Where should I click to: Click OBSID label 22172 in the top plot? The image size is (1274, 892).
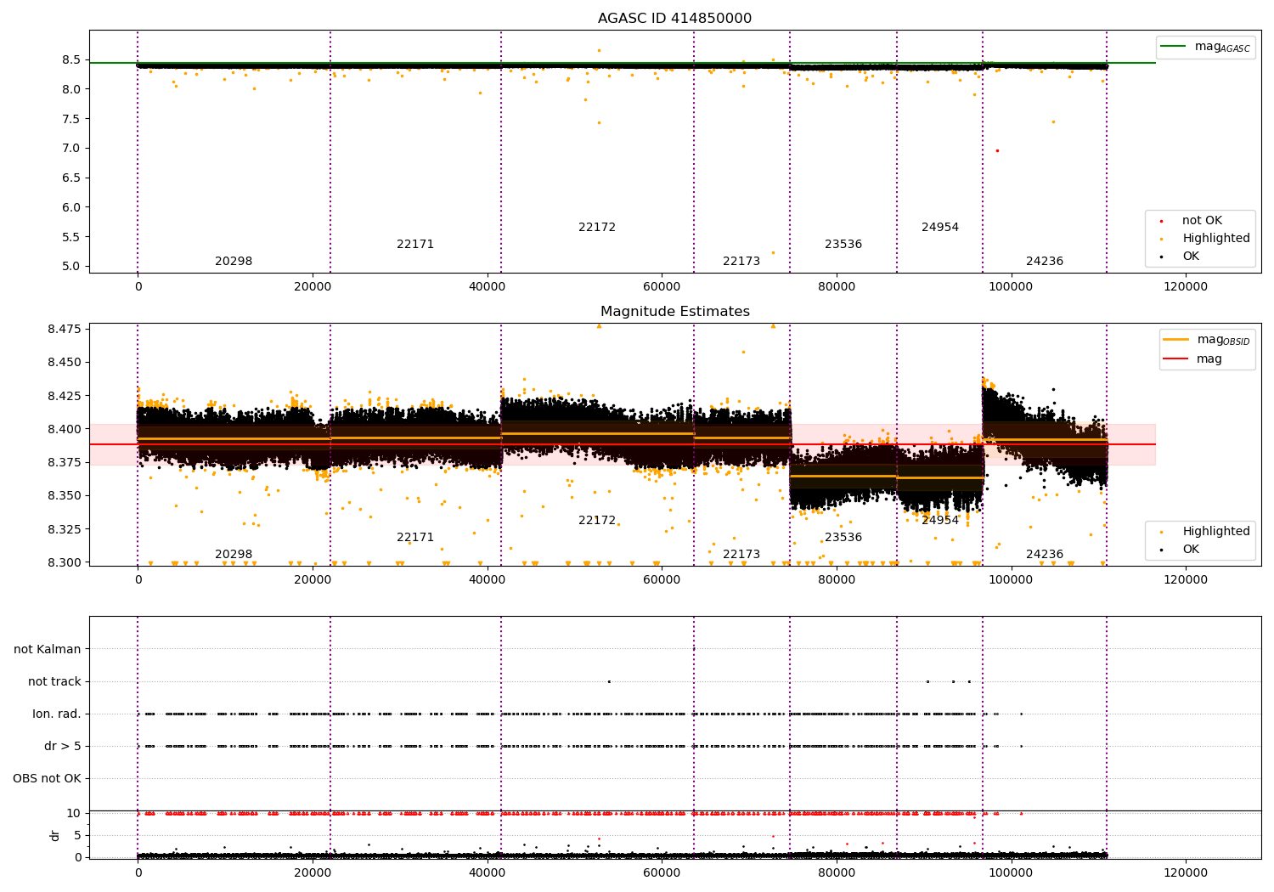tap(597, 228)
